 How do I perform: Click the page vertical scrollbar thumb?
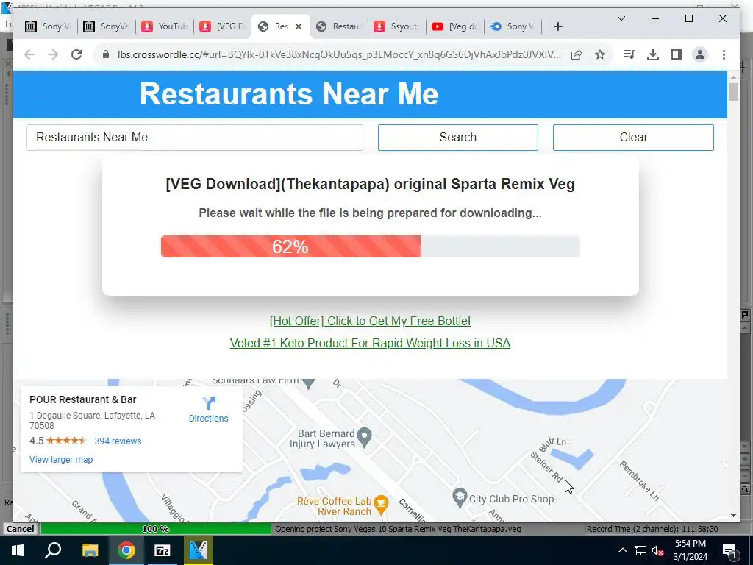click(x=733, y=91)
